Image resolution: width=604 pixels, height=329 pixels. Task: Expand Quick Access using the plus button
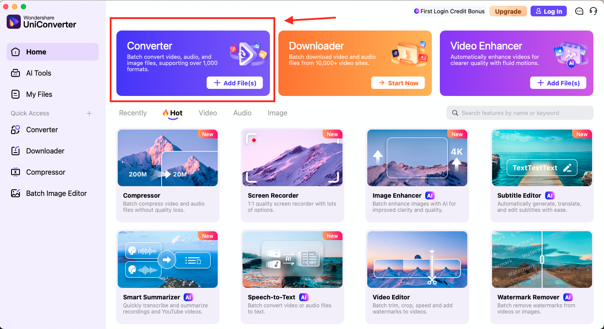(x=89, y=113)
